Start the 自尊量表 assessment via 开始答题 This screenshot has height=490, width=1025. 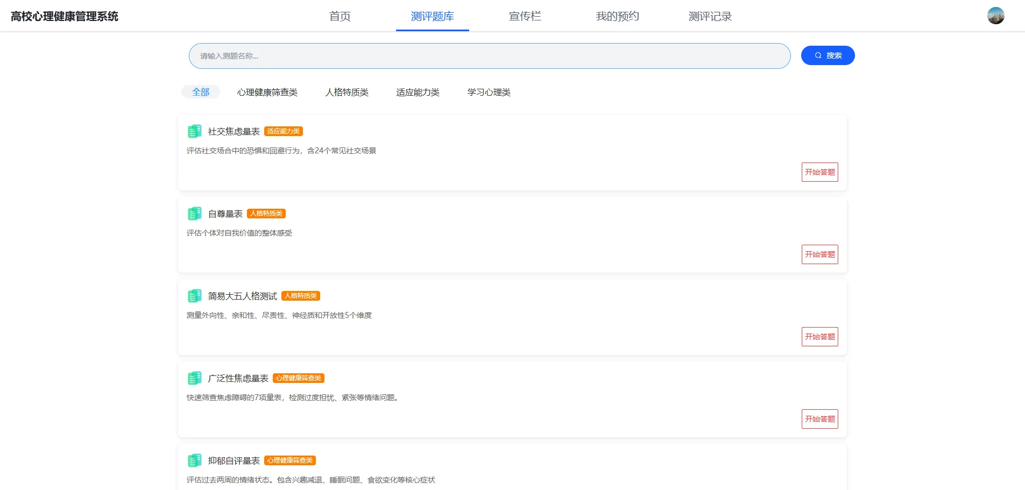(x=819, y=254)
